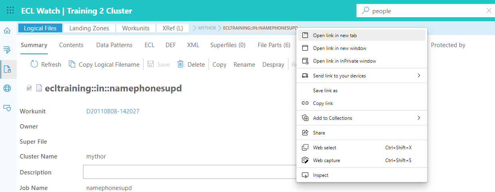Clear the search box with X
The image size is (495, 192).
489,11
